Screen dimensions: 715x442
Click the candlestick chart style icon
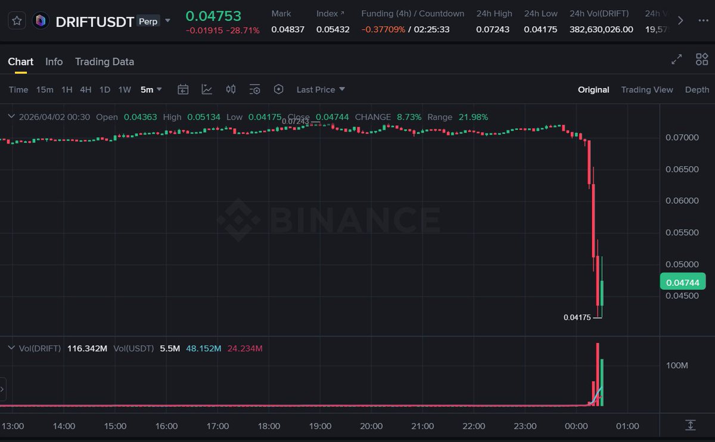(x=231, y=89)
